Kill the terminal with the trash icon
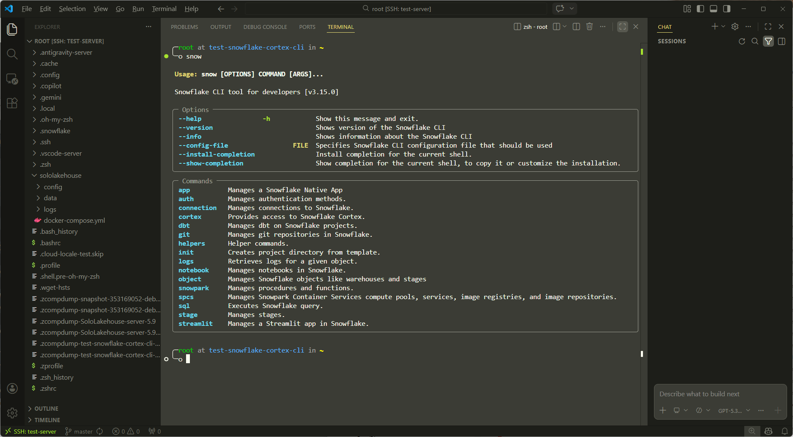The height and width of the screenshot is (437, 793). tap(589, 26)
